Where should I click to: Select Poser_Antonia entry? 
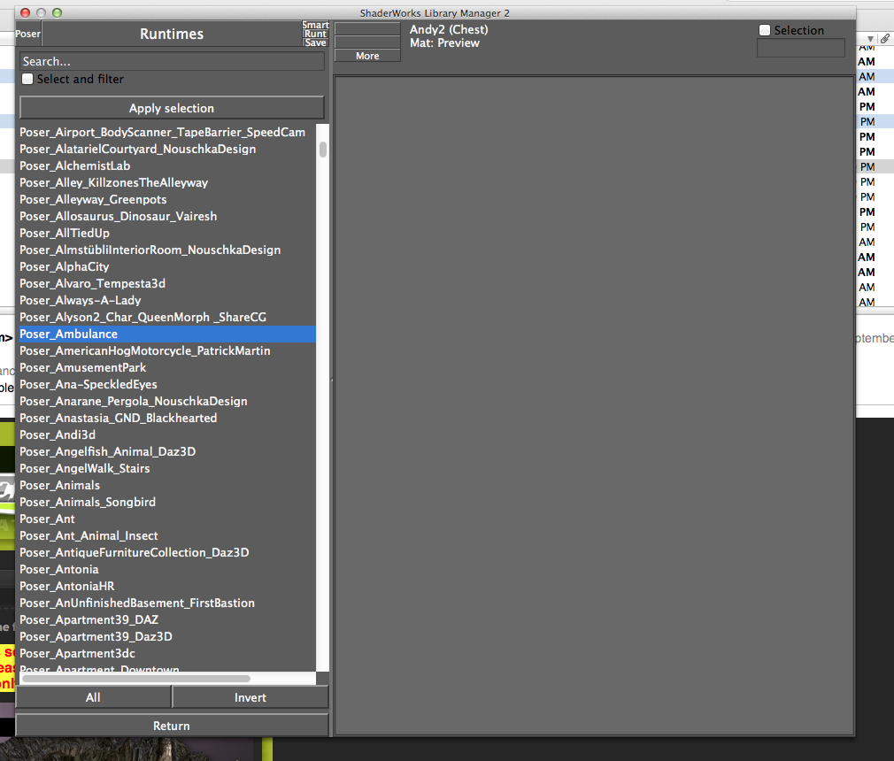pyautogui.click(x=167, y=570)
